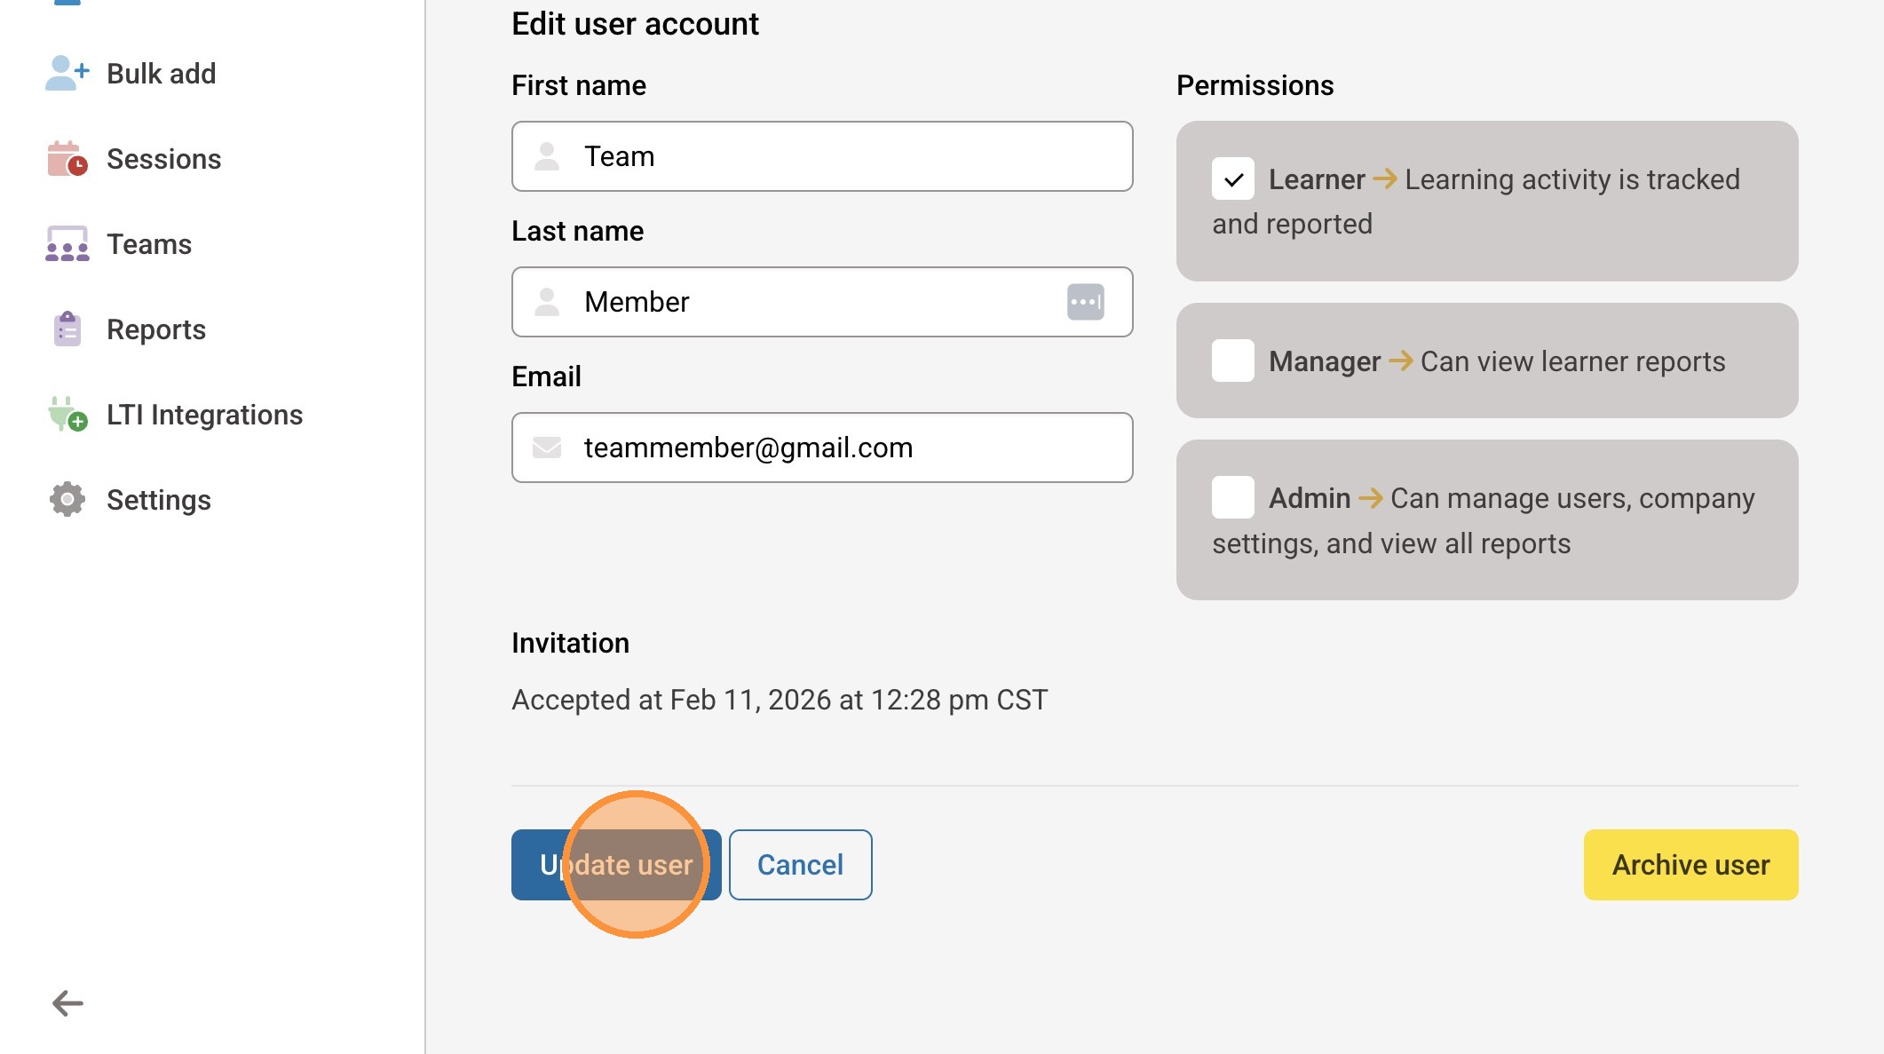Open LTI Integrations menu item

(204, 415)
